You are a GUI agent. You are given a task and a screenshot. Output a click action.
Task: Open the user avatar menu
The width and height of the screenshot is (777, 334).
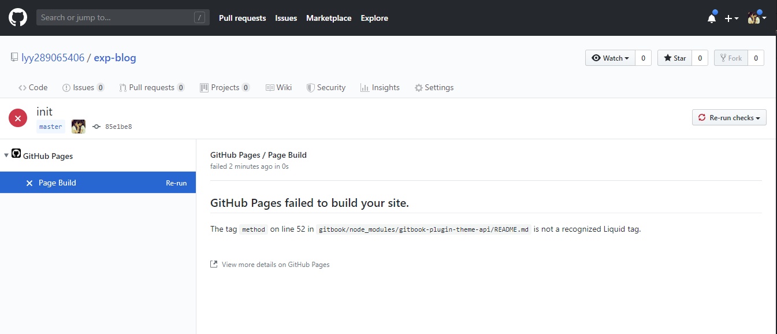pyautogui.click(x=757, y=18)
